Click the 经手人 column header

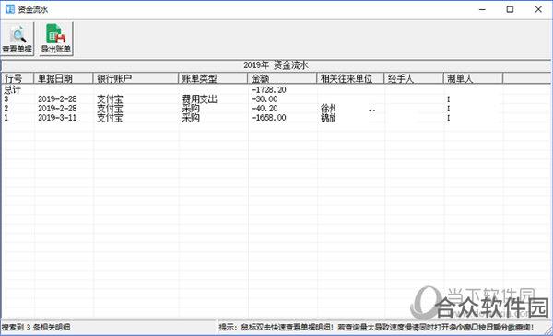click(414, 78)
